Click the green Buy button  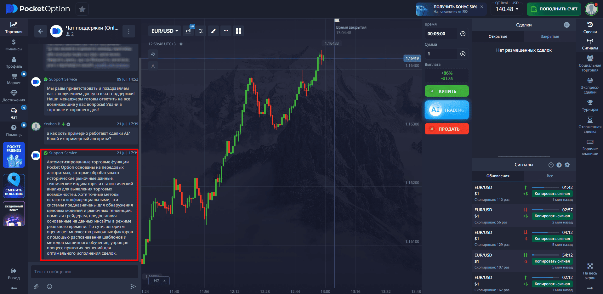pyautogui.click(x=447, y=91)
